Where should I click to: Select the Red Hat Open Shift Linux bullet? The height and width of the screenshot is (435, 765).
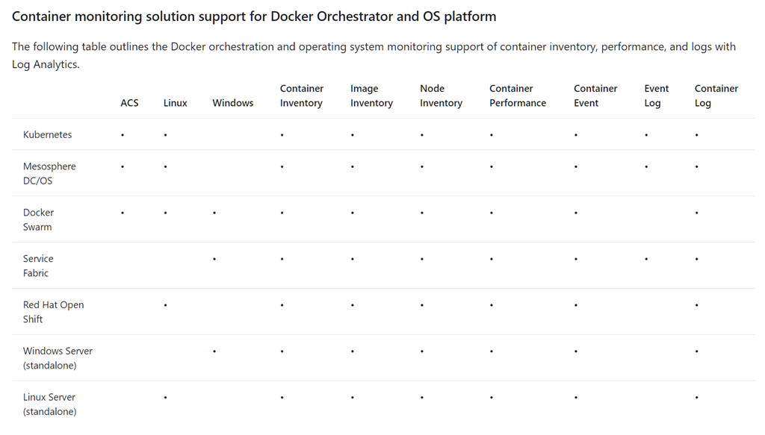coord(165,306)
